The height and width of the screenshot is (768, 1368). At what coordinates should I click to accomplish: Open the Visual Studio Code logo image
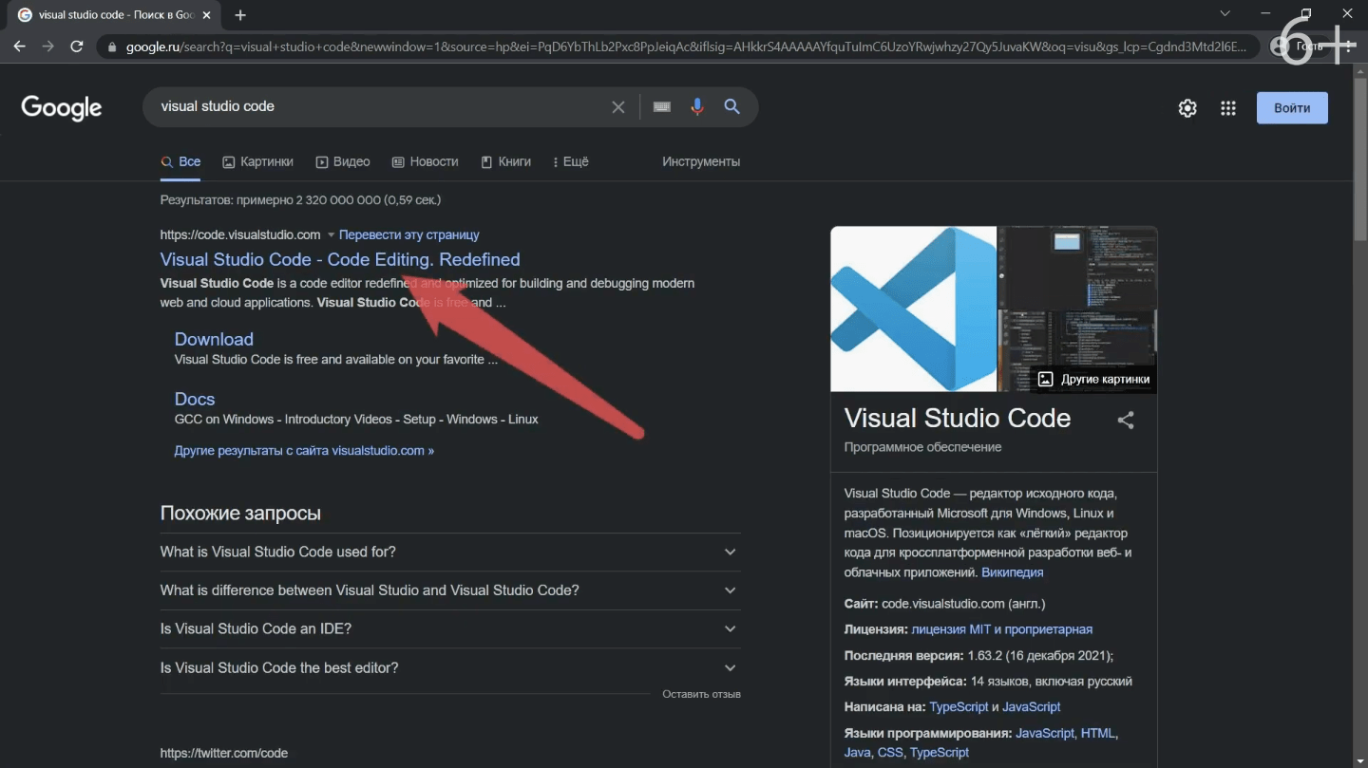tap(914, 309)
